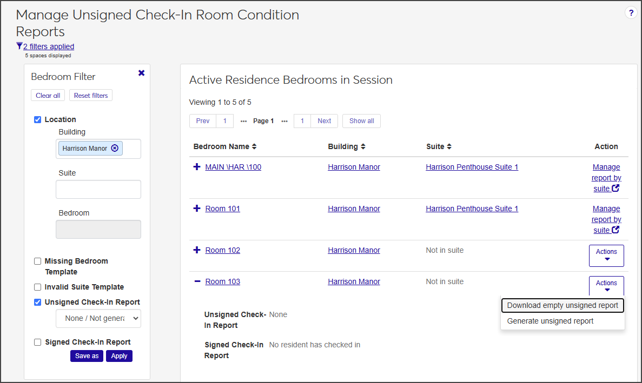Enable Signed Check-In Report checkbox

coord(38,342)
